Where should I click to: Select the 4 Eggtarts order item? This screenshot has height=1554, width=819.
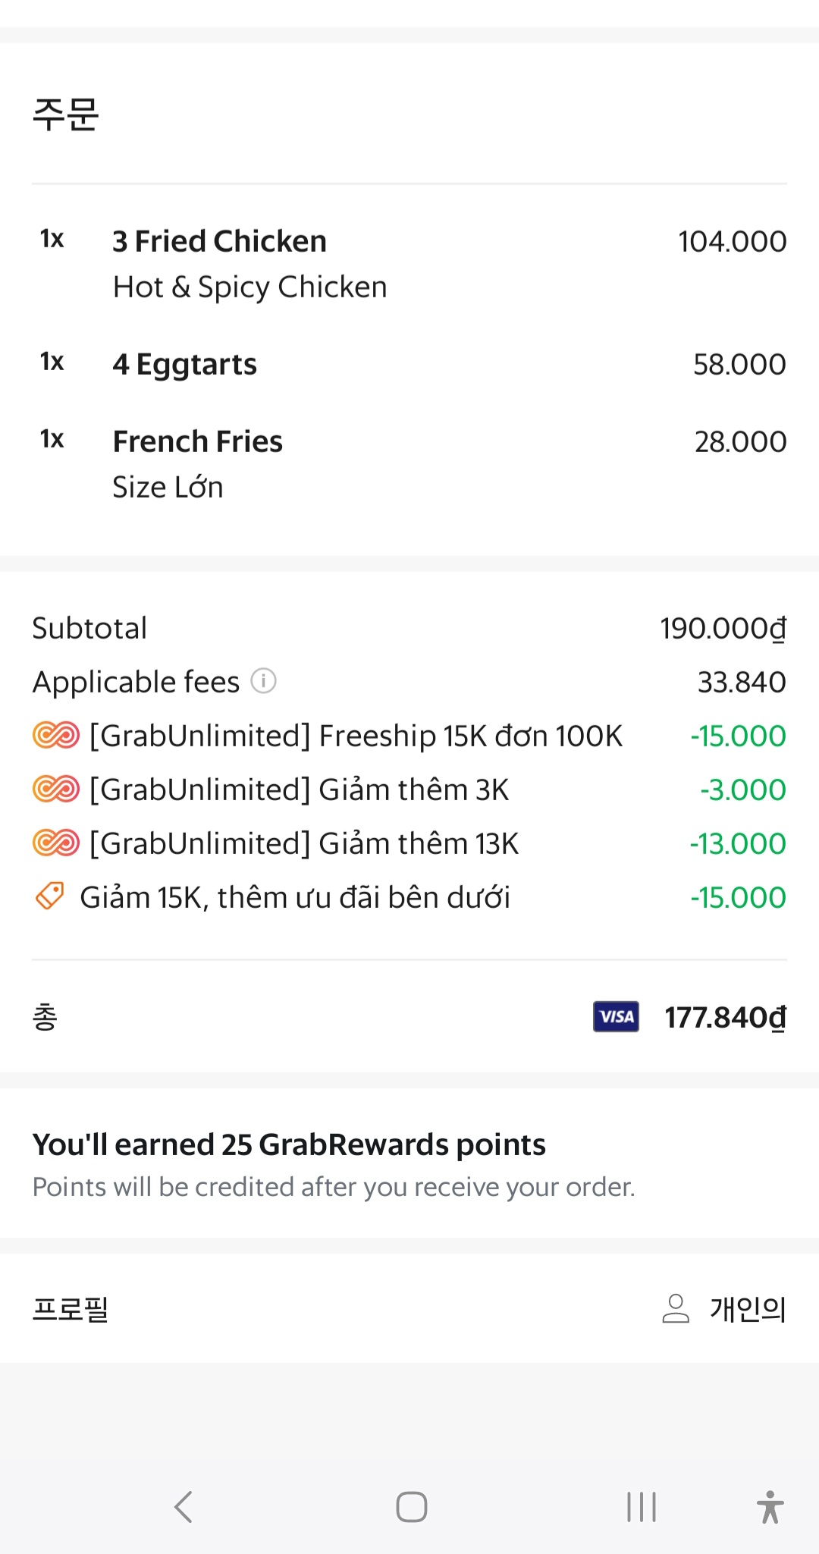click(x=185, y=365)
